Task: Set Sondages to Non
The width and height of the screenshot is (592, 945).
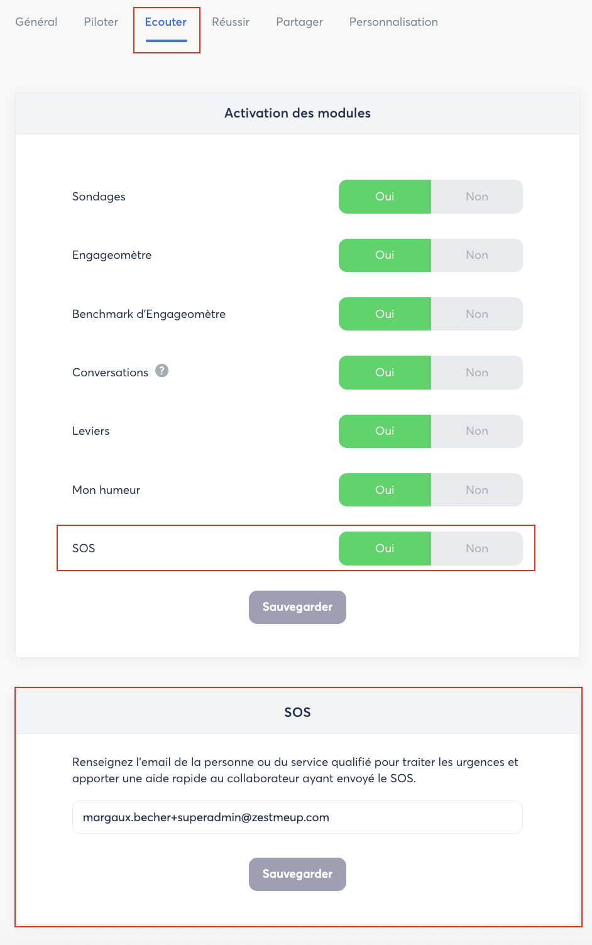Action: (x=477, y=197)
